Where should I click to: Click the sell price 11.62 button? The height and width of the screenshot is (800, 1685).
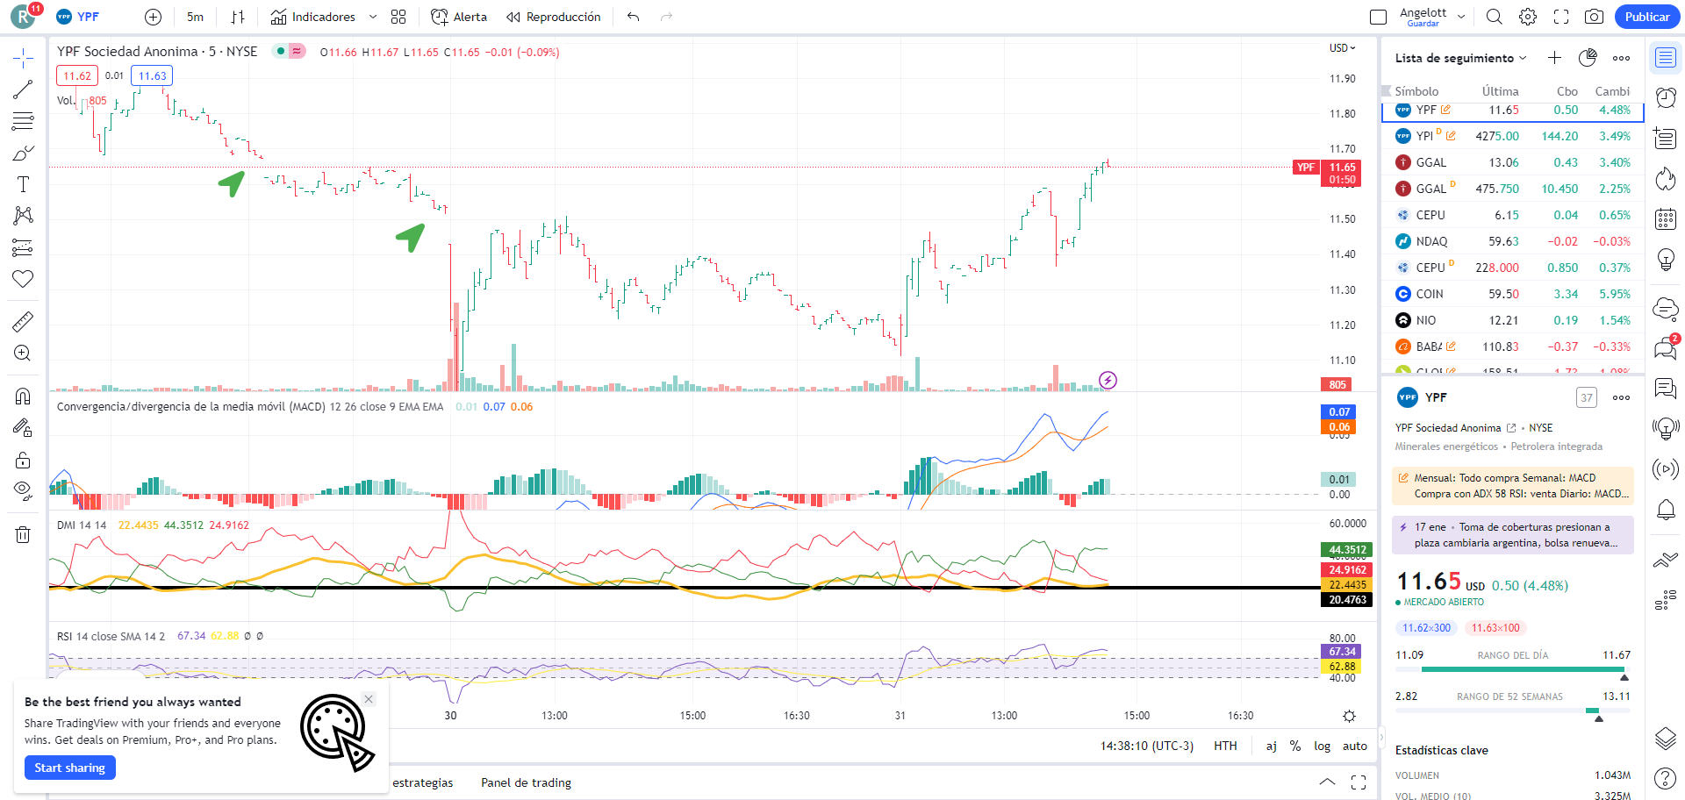[77, 76]
